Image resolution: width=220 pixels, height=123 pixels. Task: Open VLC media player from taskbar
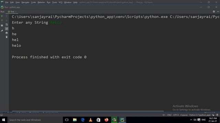coord(91,120)
